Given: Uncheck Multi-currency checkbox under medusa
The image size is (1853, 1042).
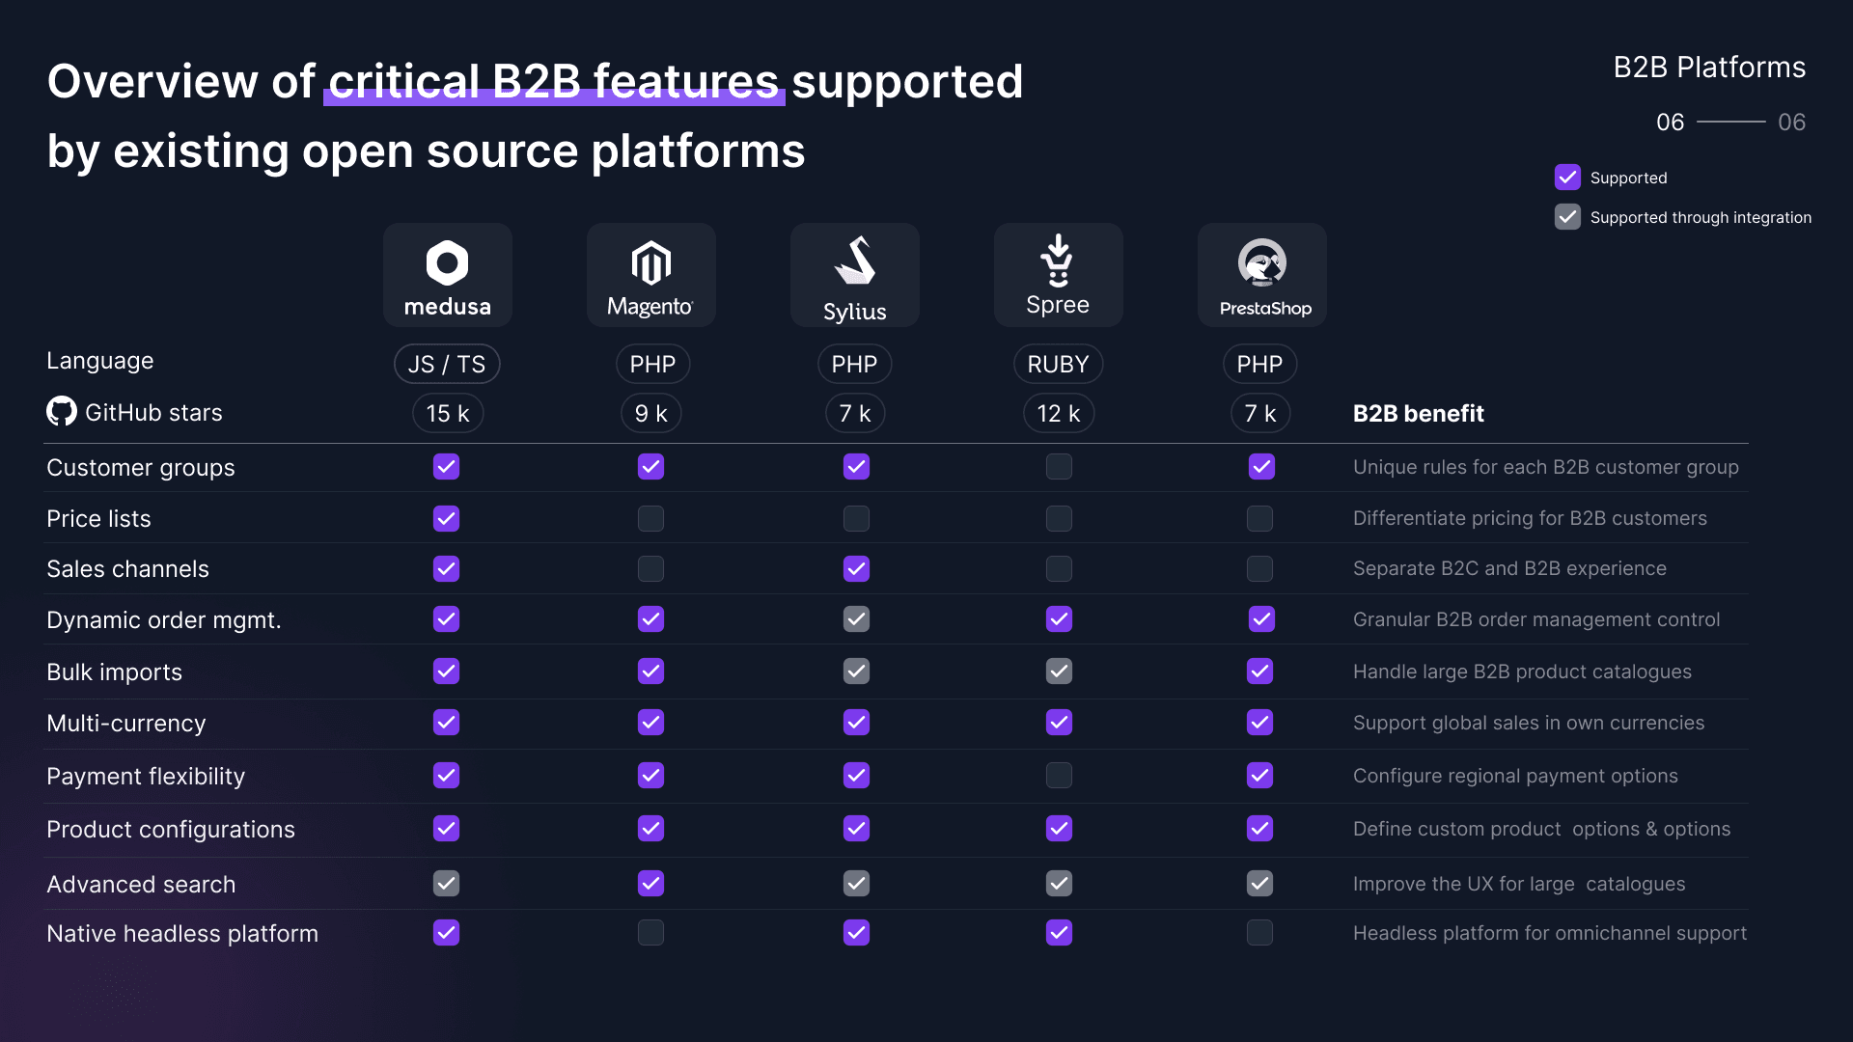Looking at the screenshot, I should point(446,723).
